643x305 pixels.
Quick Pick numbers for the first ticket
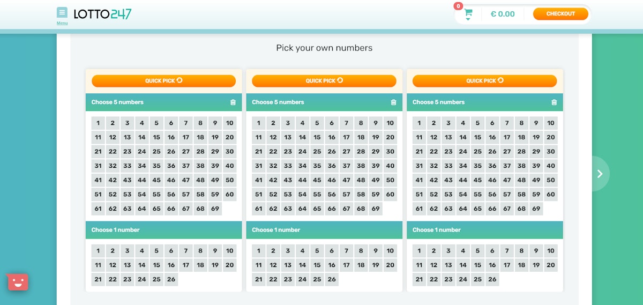point(163,81)
